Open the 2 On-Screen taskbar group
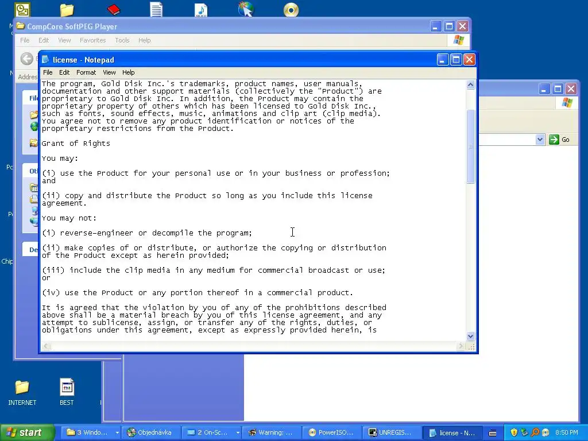 click(208, 432)
